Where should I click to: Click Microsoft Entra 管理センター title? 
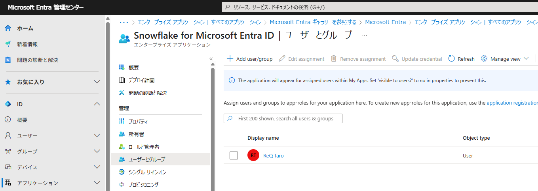pyautogui.click(x=46, y=7)
